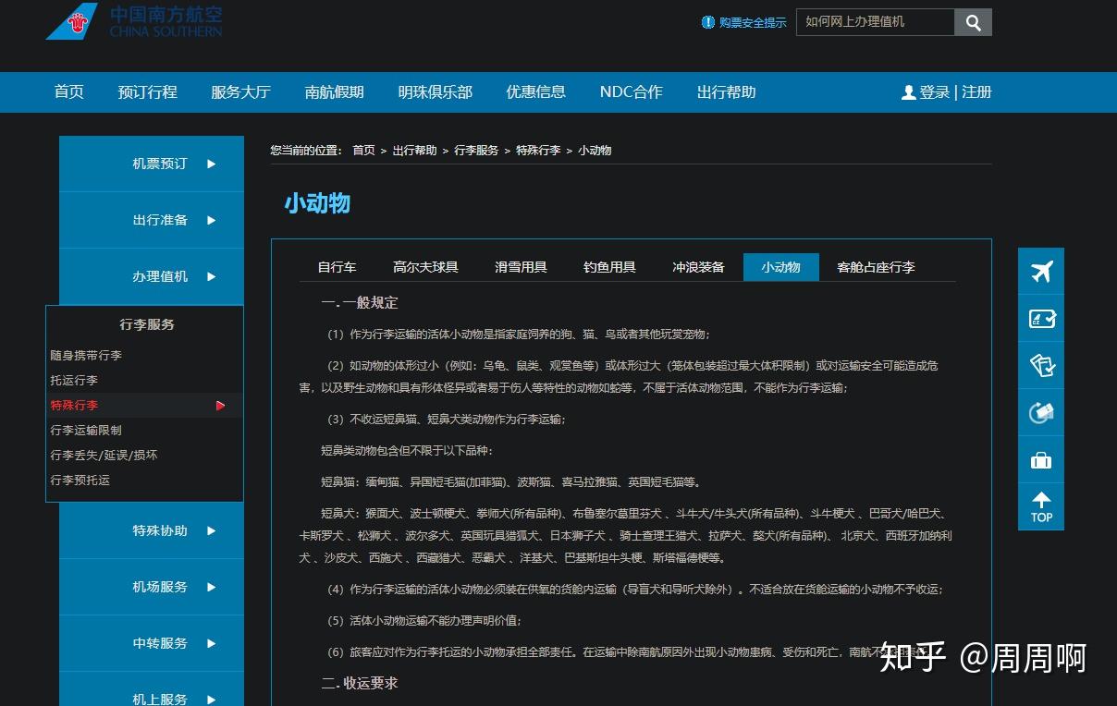1117x706 pixels.
Task: Expand 特殊协助 sidebar arrow
Action: pos(211,530)
